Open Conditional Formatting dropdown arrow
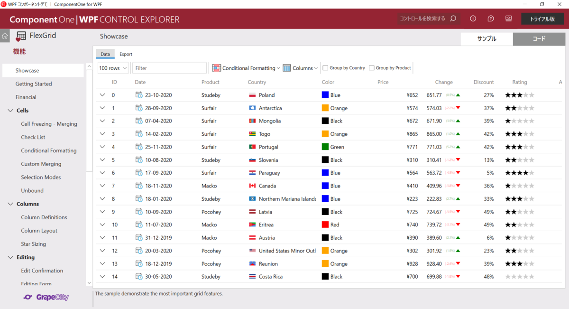 click(x=278, y=68)
